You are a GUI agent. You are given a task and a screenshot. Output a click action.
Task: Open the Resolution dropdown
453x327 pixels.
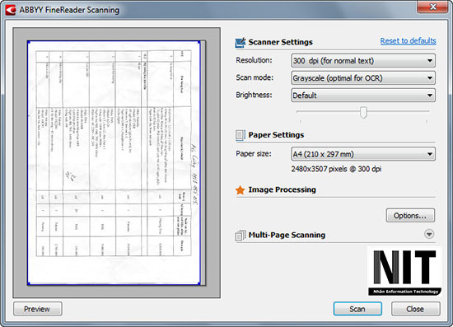(x=363, y=61)
